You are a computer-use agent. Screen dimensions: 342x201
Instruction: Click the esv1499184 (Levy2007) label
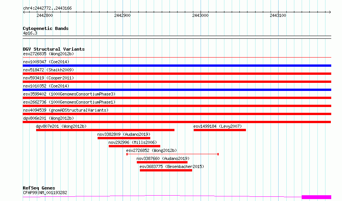coord(217,126)
